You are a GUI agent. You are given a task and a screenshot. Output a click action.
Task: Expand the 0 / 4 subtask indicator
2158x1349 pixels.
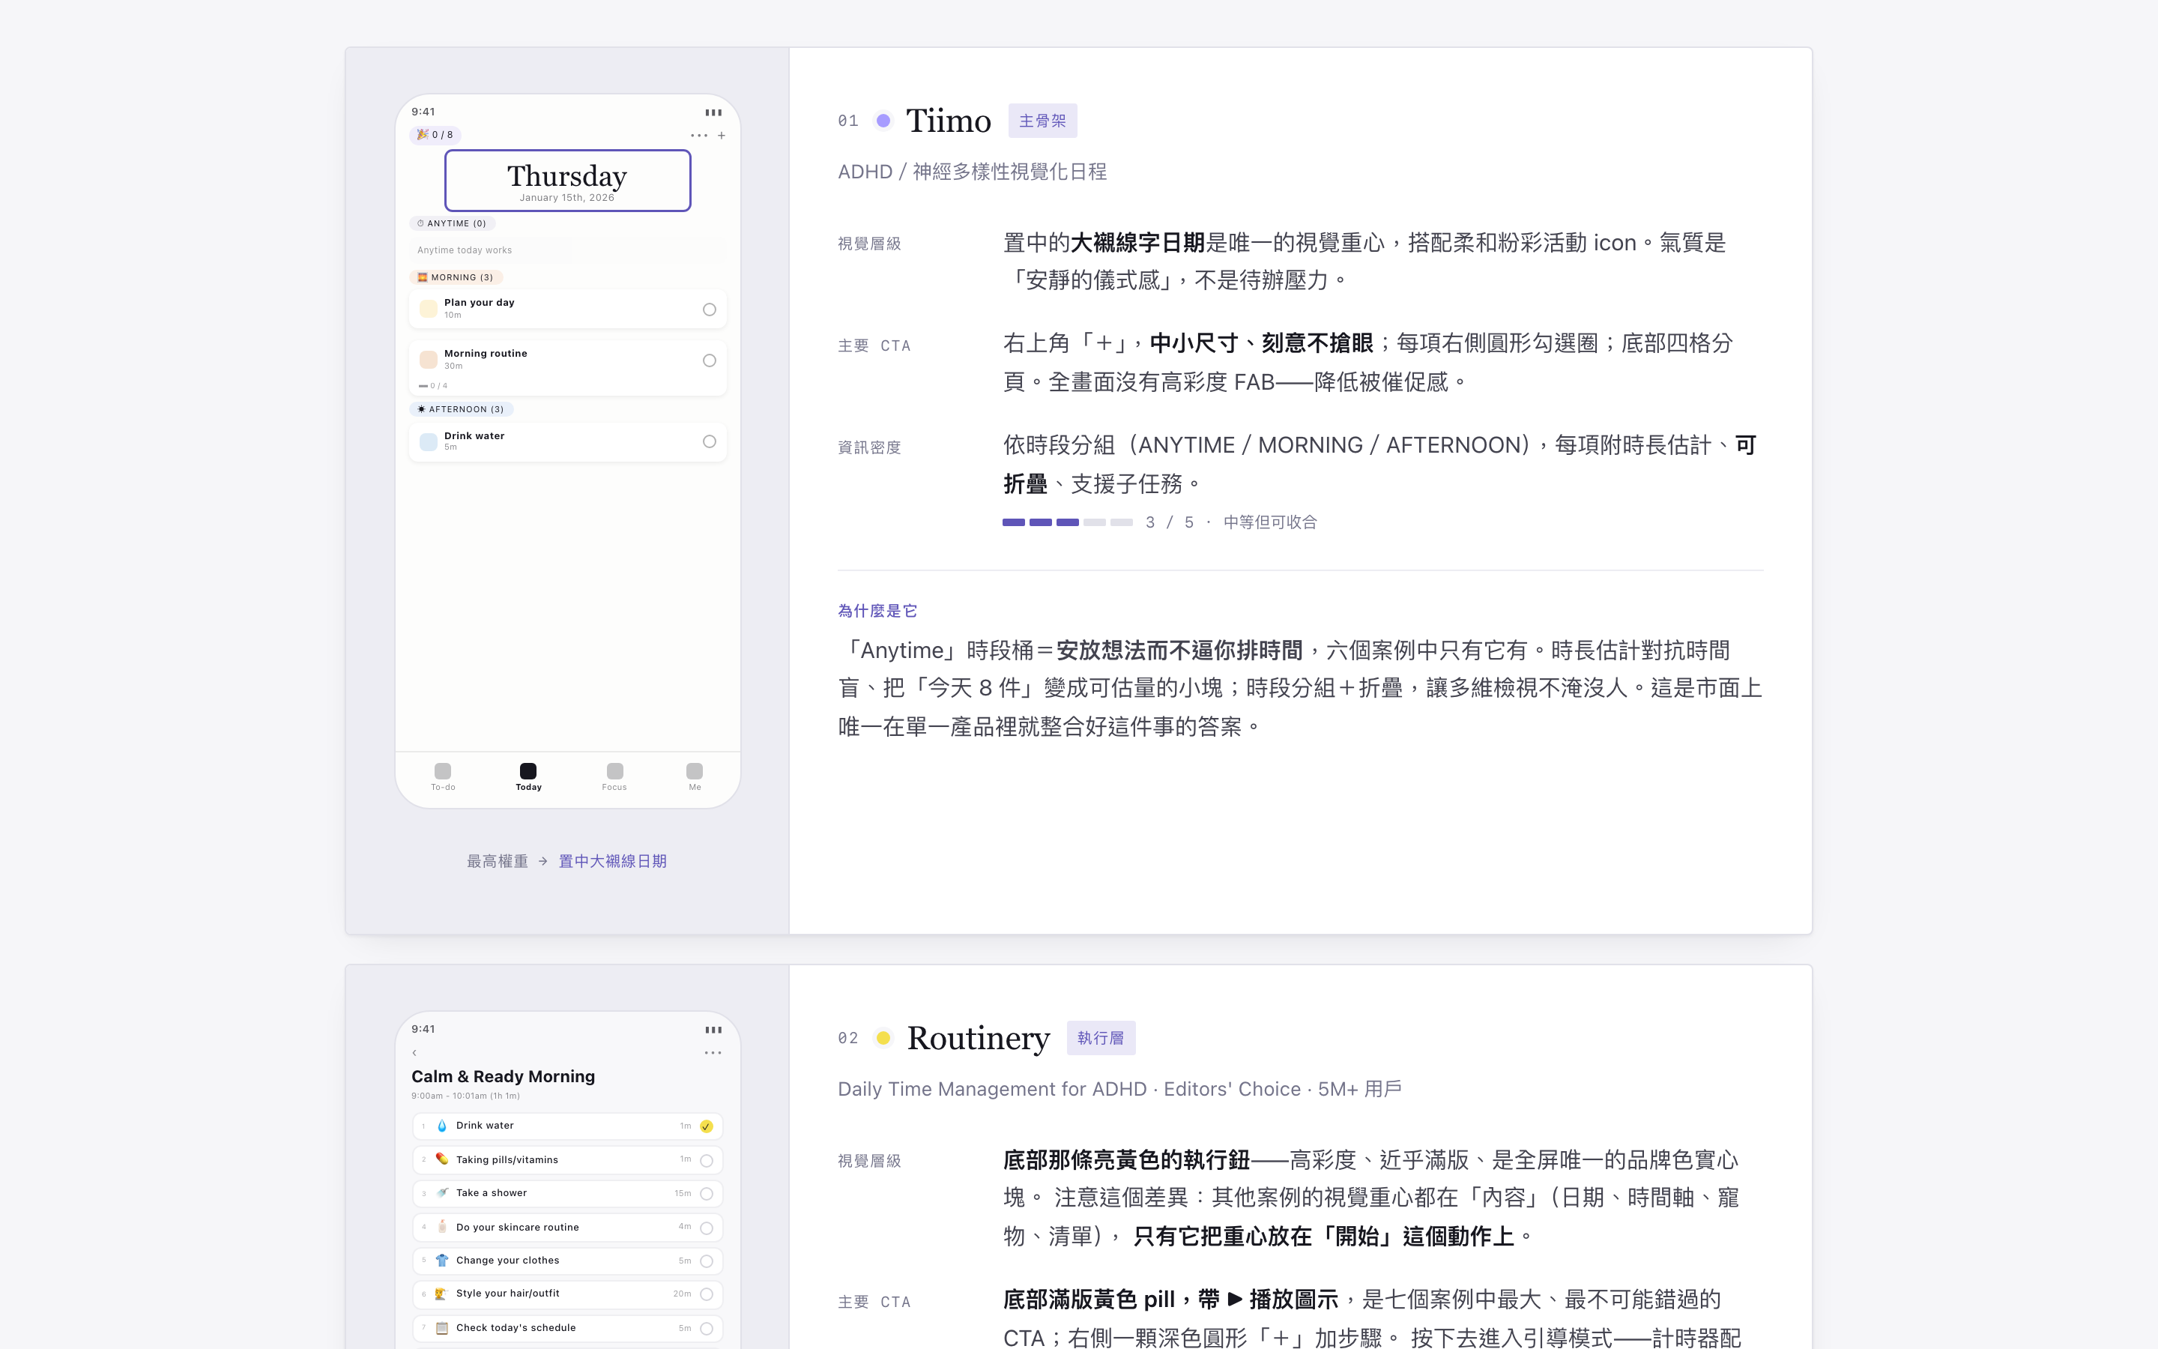pyautogui.click(x=433, y=385)
